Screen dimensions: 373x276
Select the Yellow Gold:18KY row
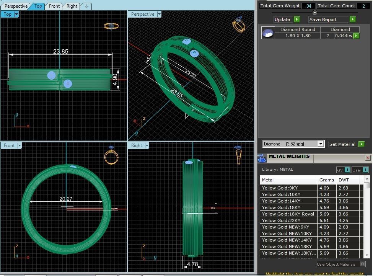(x=312, y=207)
